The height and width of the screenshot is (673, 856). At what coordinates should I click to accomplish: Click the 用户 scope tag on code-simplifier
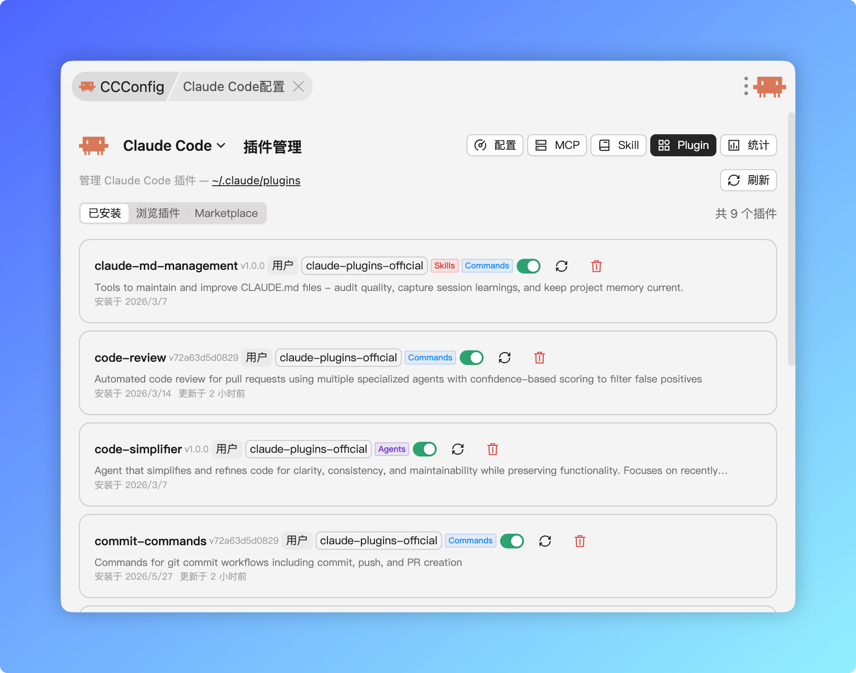(227, 449)
